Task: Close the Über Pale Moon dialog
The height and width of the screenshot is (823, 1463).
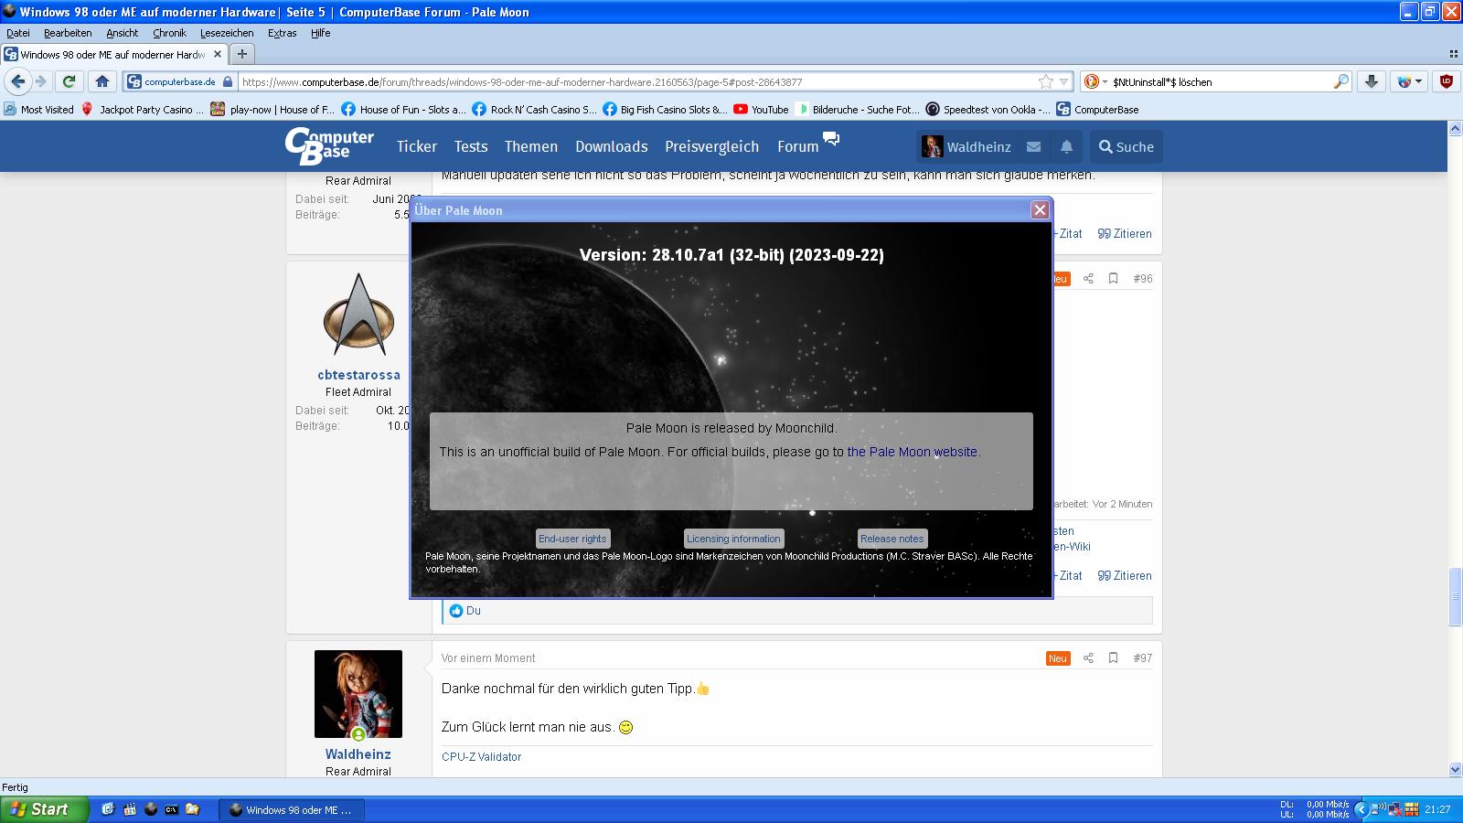Action: 1040,210
